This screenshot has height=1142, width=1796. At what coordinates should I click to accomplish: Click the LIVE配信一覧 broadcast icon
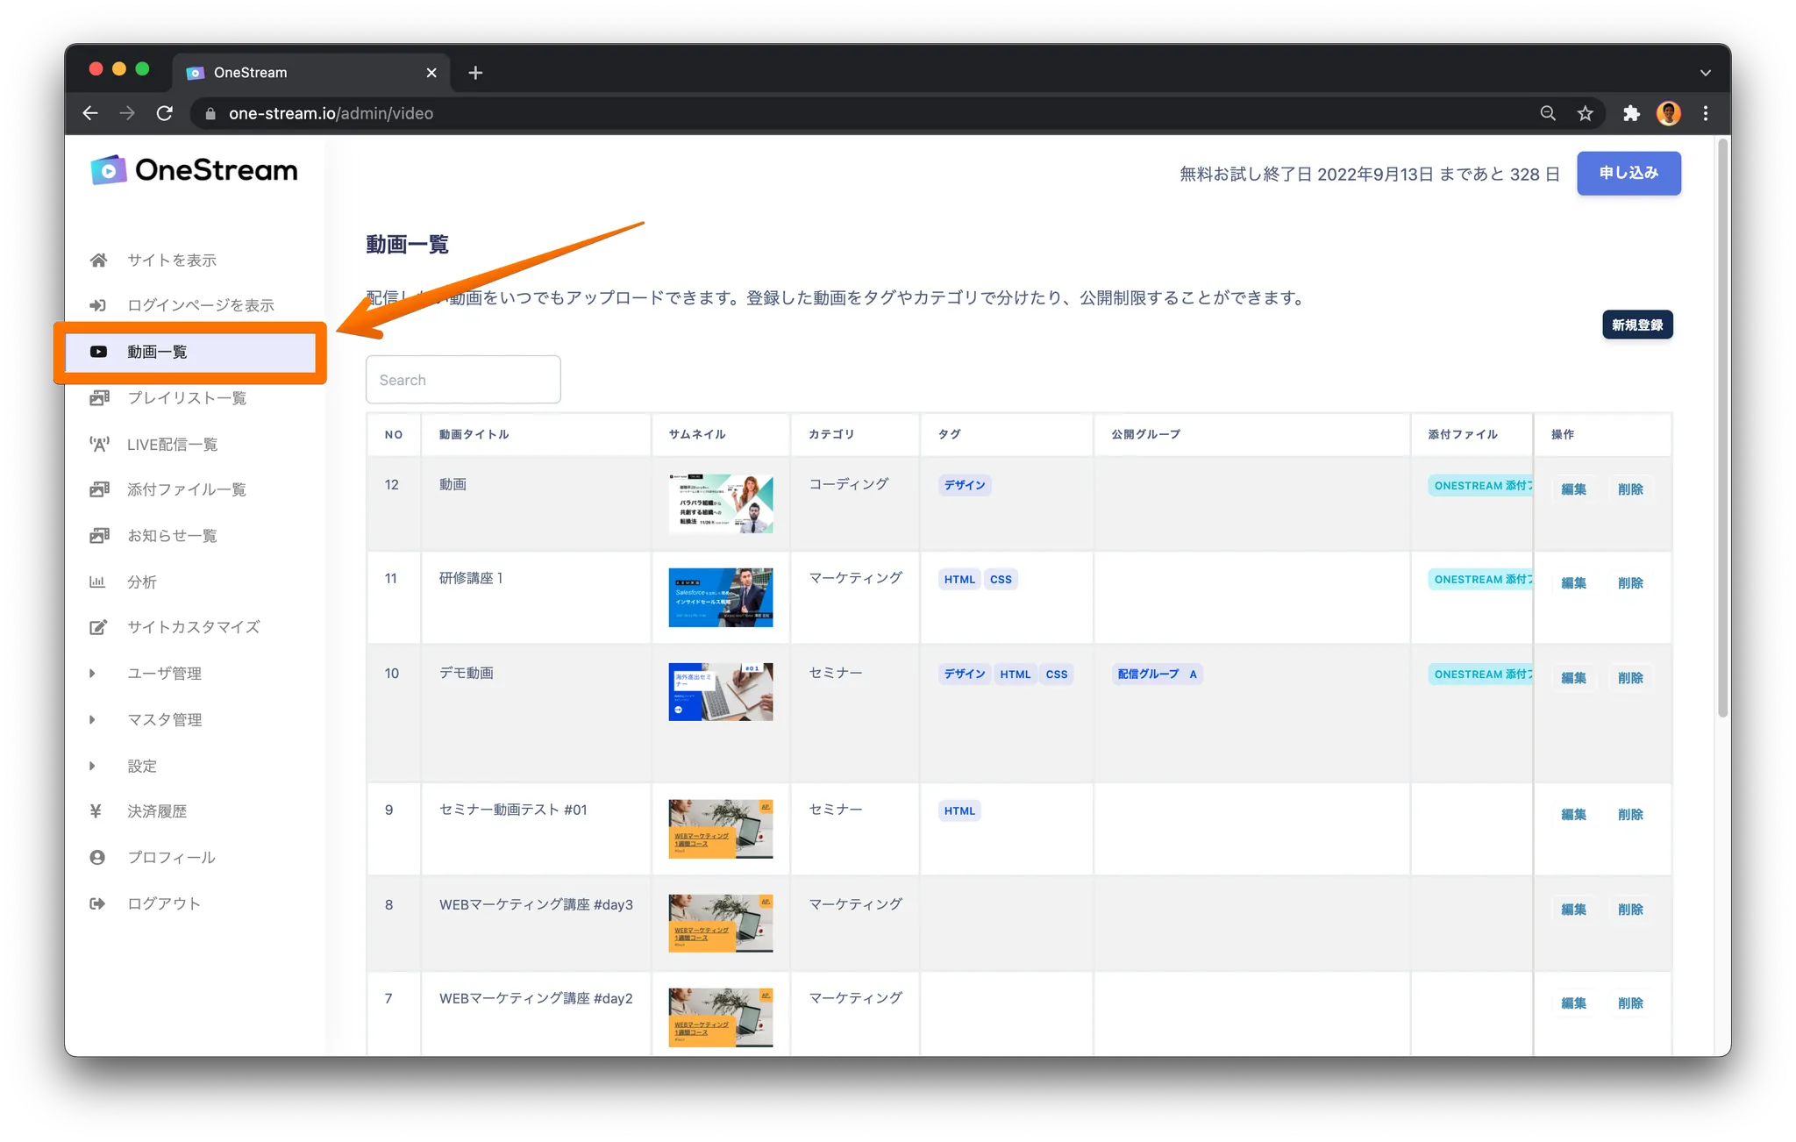(98, 444)
